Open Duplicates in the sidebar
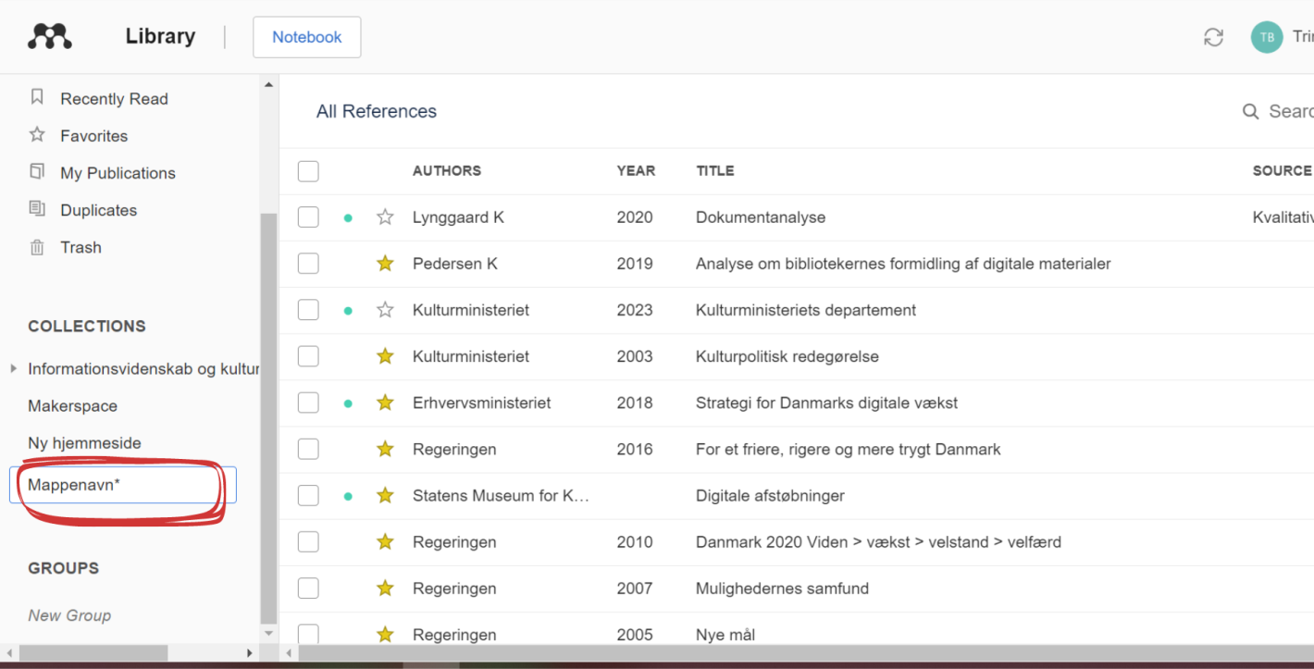The image size is (1314, 669). (83, 210)
